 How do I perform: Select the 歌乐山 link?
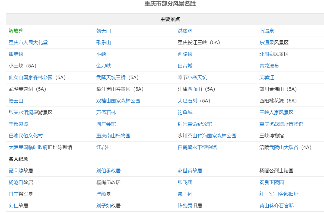(104, 43)
